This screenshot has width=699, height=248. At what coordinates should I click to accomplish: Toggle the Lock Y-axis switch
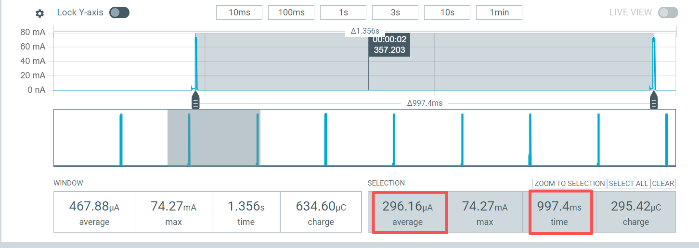119,12
